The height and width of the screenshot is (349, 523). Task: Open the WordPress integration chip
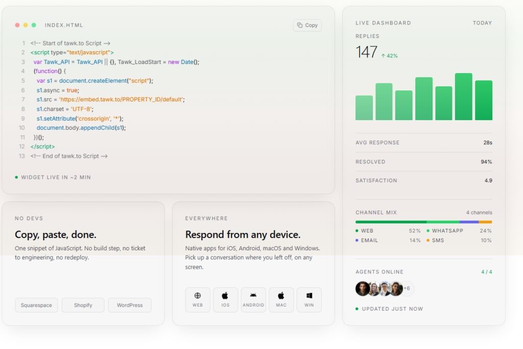(130, 305)
